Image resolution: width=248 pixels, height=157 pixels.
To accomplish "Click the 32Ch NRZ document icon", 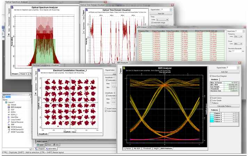I will (47, 149).
